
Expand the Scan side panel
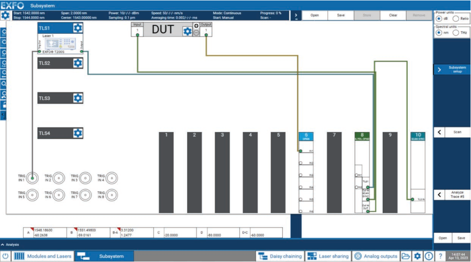pyautogui.click(x=452, y=132)
